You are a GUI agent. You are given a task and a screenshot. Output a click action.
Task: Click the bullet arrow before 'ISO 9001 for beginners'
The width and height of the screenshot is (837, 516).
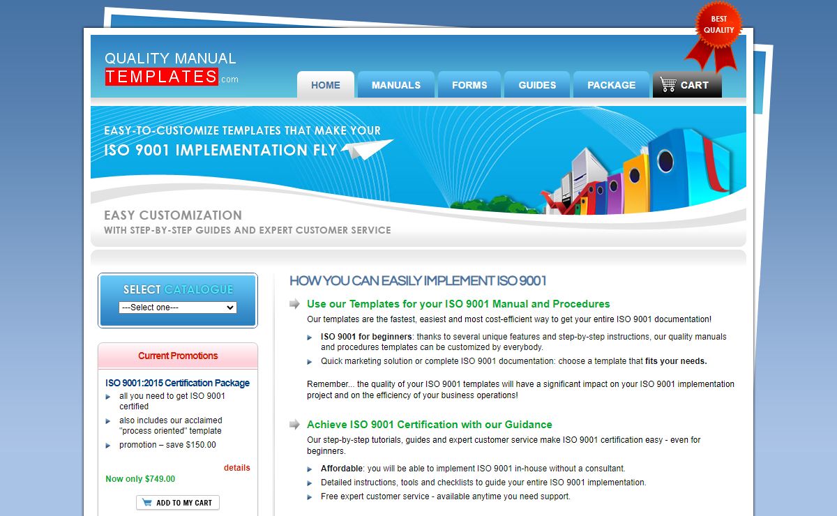[310, 337]
